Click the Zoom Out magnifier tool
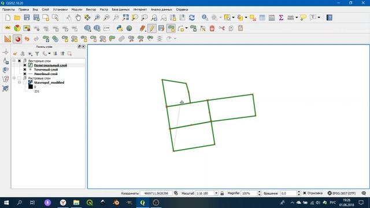Image resolution: width=370 pixels, height=208 pixels. pyautogui.click(x=106, y=17)
